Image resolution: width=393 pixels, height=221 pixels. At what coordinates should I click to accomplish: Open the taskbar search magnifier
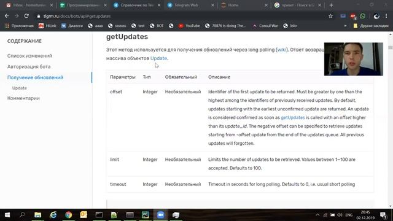point(22,215)
